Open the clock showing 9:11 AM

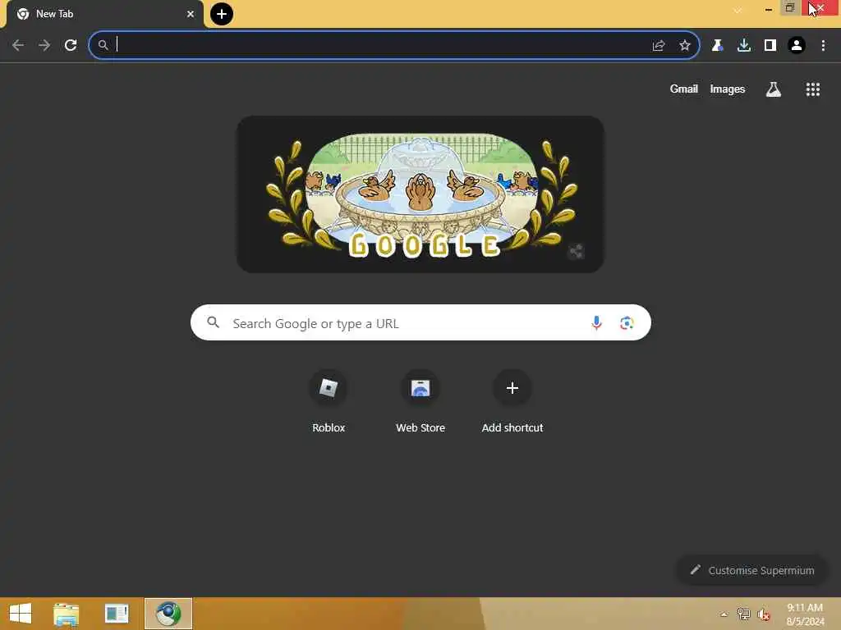click(x=805, y=614)
